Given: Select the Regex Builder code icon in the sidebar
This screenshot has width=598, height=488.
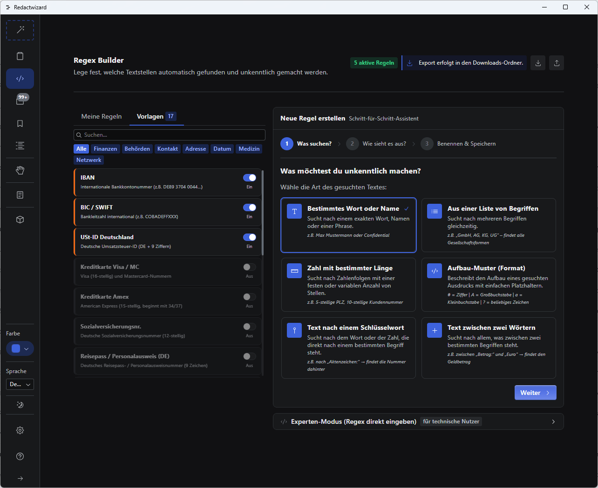Looking at the screenshot, I should pyautogui.click(x=20, y=79).
